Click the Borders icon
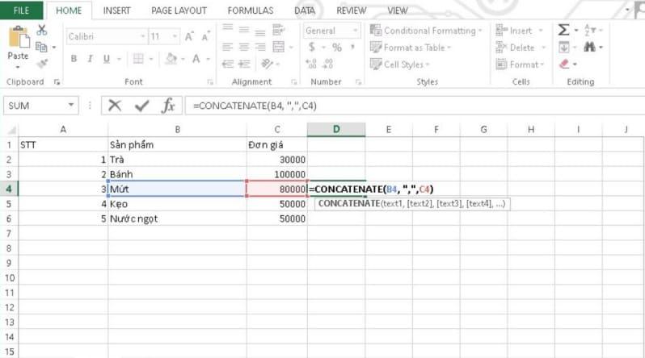645x358 pixels. 139,59
